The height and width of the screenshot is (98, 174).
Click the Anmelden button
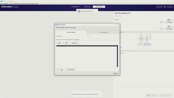pyautogui.click(x=170, y=7)
